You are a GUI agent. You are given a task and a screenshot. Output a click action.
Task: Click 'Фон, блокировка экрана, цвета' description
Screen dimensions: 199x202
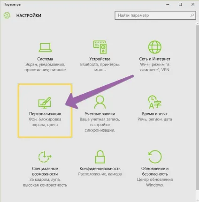click(45, 122)
